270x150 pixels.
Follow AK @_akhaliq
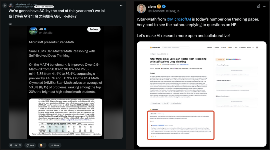pos(94,29)
